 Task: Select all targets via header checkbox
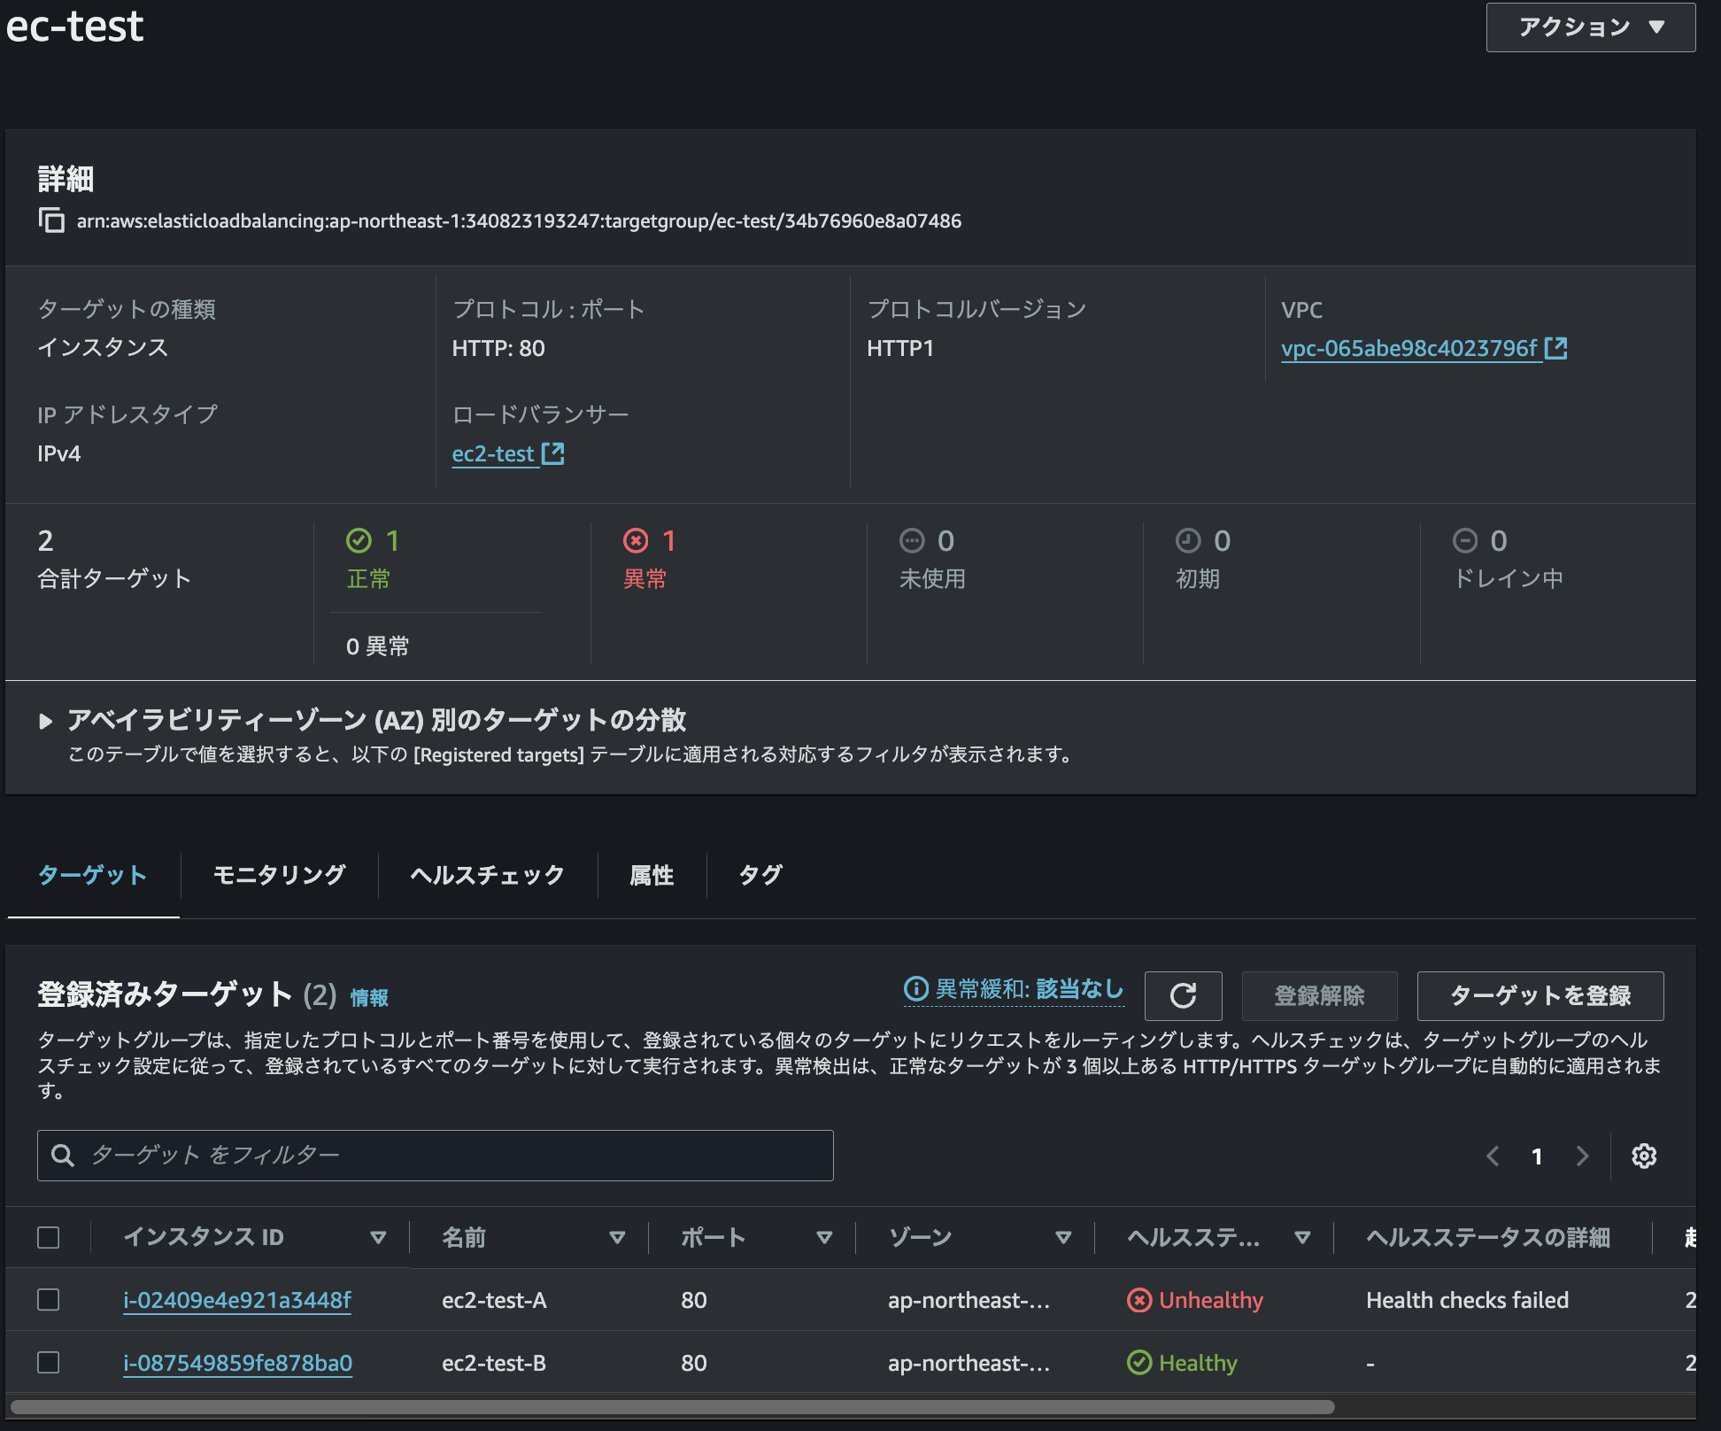pos(49,1237)
